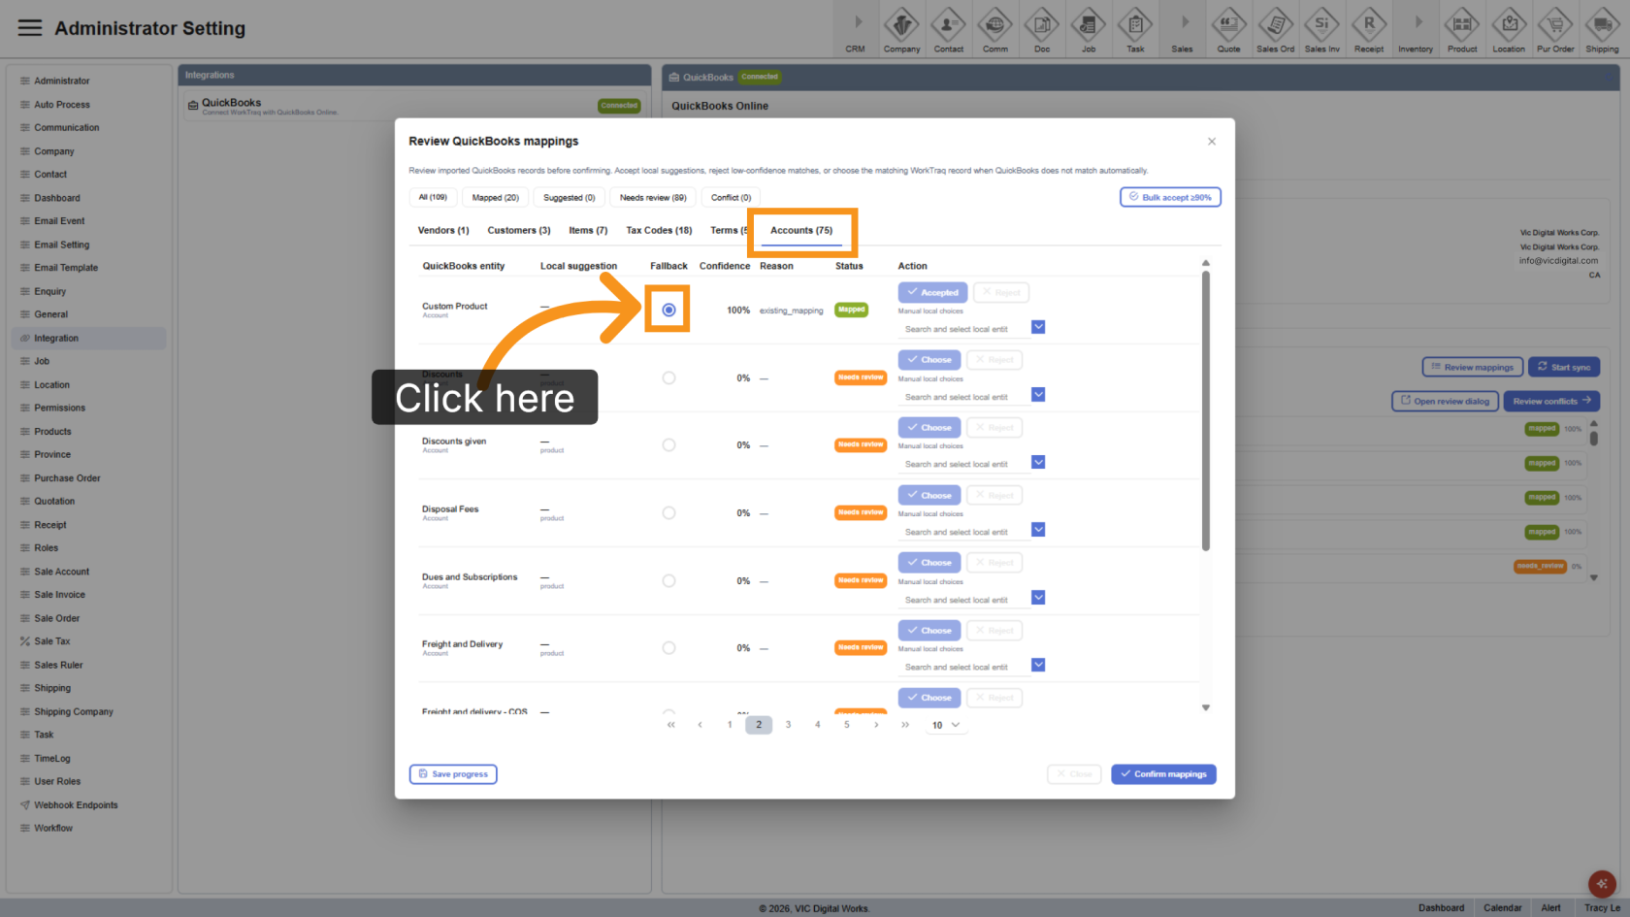
Task: Switch to the Accounts (75) tab
Action: click(x=801, y=230)
